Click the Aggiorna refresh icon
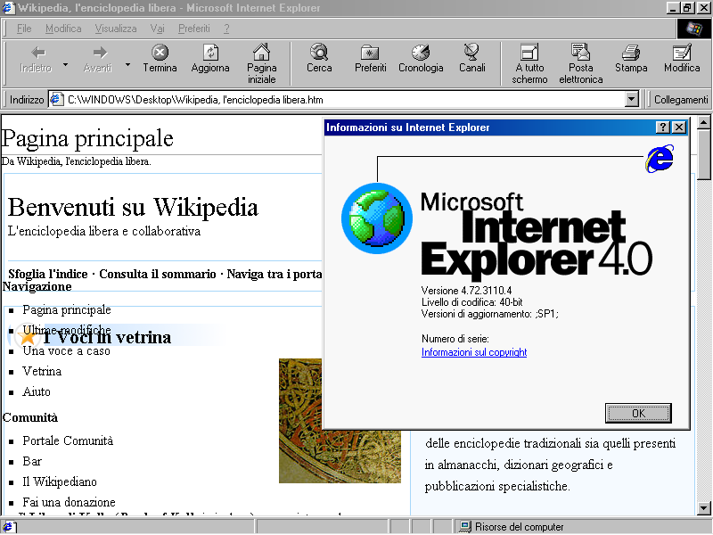Image resolution: width=713 pixels, height=535 pixels. point(210,53)
